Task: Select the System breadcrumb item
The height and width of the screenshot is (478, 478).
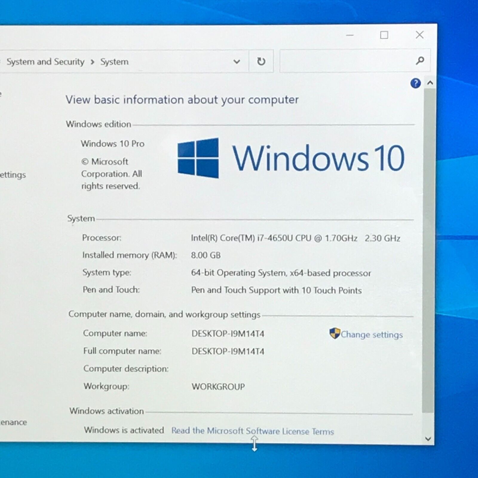Action: point(114,62)
